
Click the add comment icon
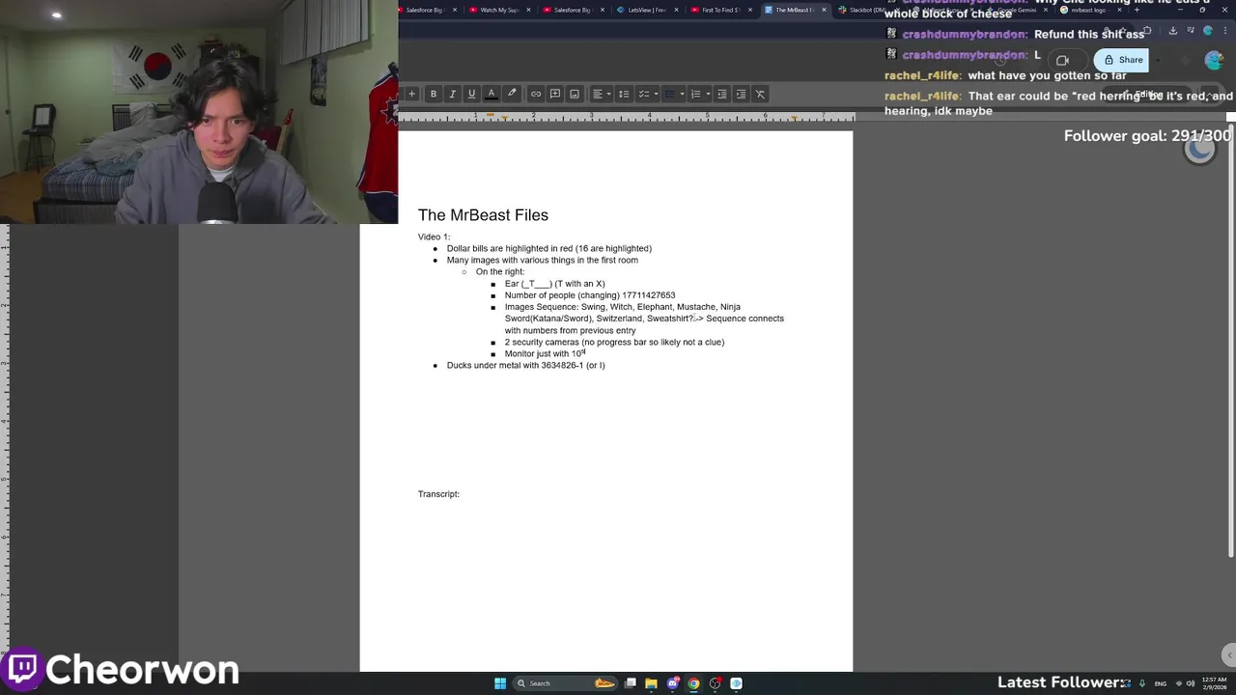[x=555, y=94]
